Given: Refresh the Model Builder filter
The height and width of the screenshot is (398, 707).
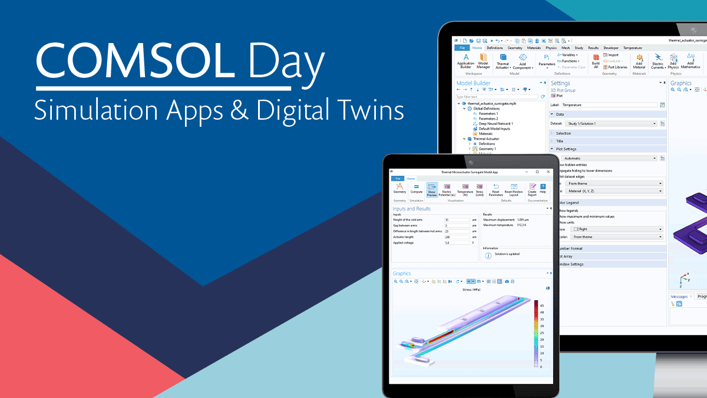Looking at the screenshot, I should (543, 97).
